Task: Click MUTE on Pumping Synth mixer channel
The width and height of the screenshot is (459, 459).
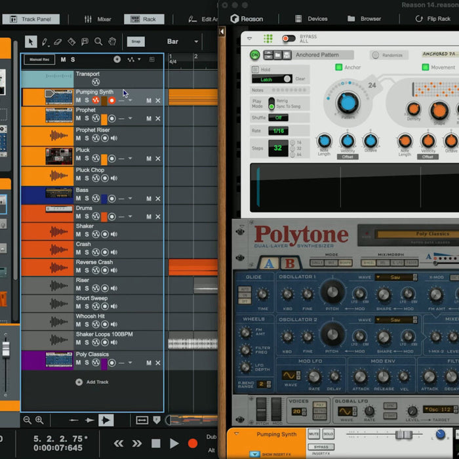Action: click(314, 434)
